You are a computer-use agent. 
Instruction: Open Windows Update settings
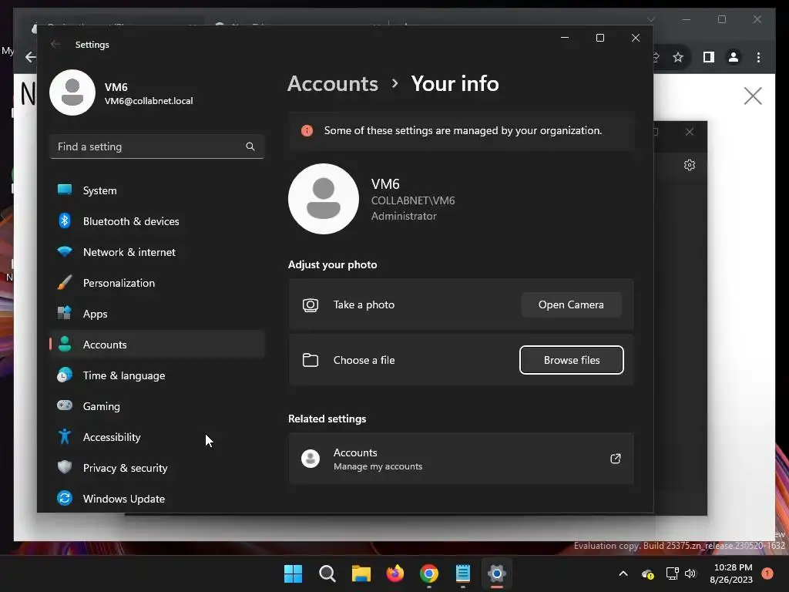click(157, 499)
